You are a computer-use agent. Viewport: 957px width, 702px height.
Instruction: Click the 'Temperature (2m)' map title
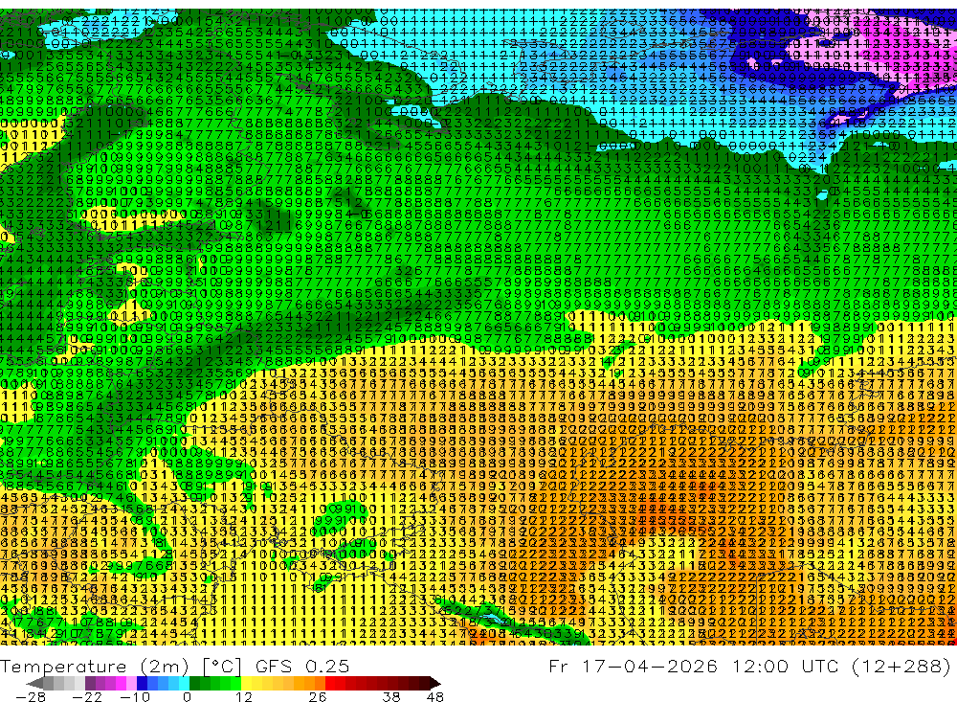click(95, 667)
